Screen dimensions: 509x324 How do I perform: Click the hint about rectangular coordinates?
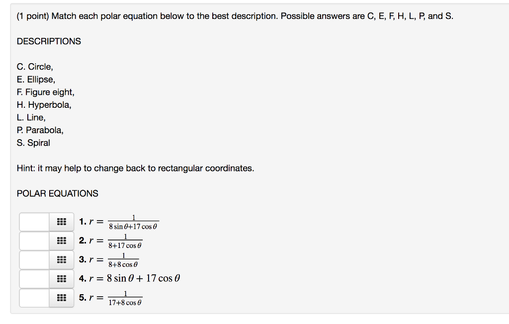(135, 168)
